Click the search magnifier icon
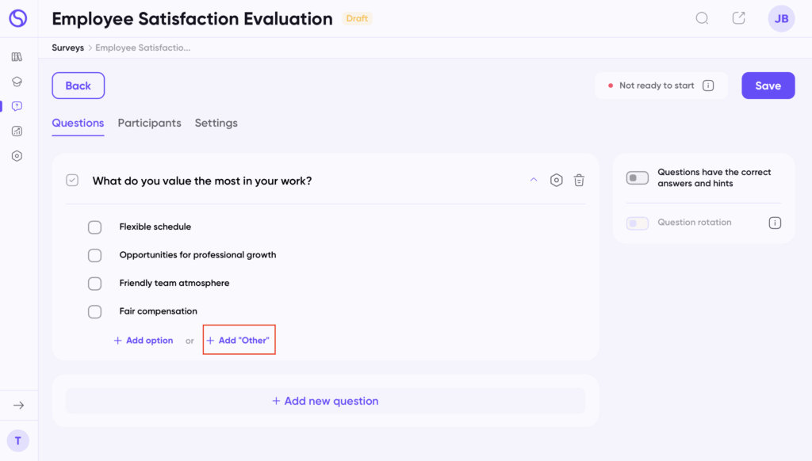The image size is (812, 461). tap(702, 18)
